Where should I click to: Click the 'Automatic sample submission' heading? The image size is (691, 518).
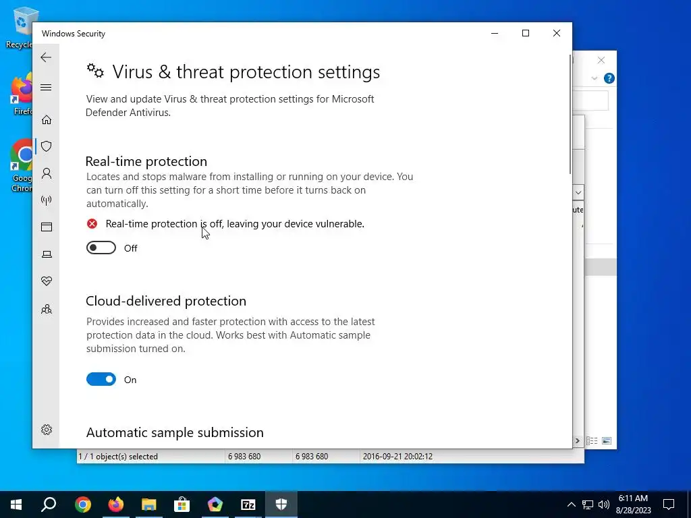[175, 432]
